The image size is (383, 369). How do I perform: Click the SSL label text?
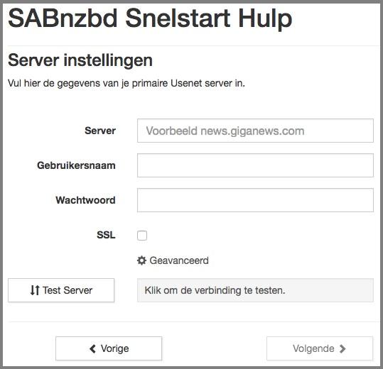[x=106, y=235]
